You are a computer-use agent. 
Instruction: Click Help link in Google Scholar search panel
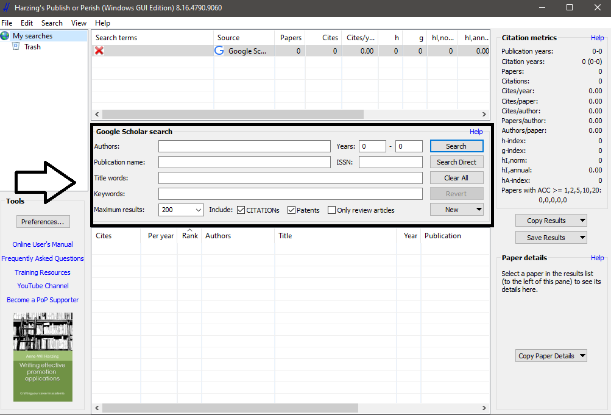476,132
